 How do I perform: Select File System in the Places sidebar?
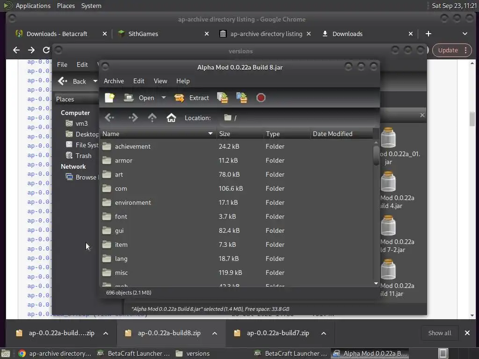click(x=82, y=145)
